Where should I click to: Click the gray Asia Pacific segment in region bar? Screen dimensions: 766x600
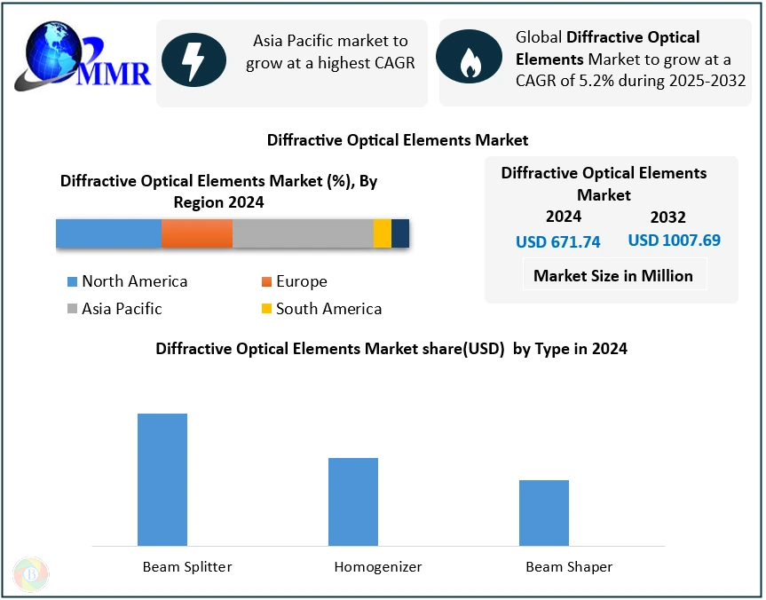(x=302, y=233)
